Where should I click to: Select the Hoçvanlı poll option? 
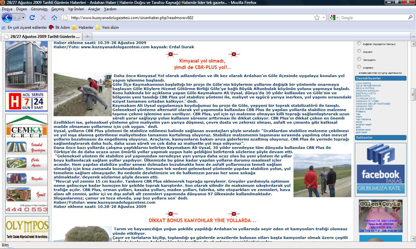click(x=359, y=51)
